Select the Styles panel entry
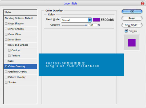This screenshot has height=108, width=146. [x=20, y=12]
